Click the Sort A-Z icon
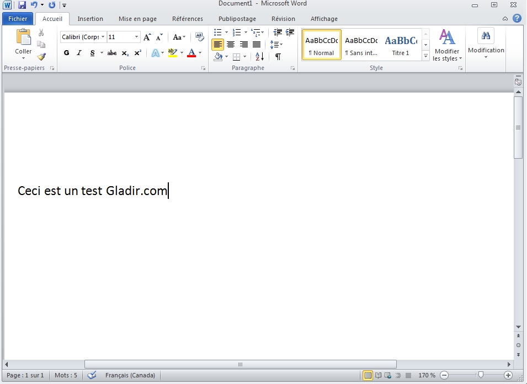527x384 pixels. pyautogui.click(x=260, y=56)
